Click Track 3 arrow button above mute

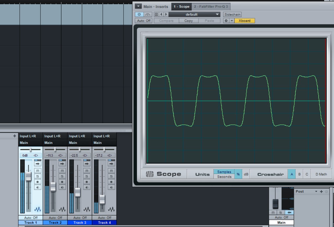coord(87,164)
